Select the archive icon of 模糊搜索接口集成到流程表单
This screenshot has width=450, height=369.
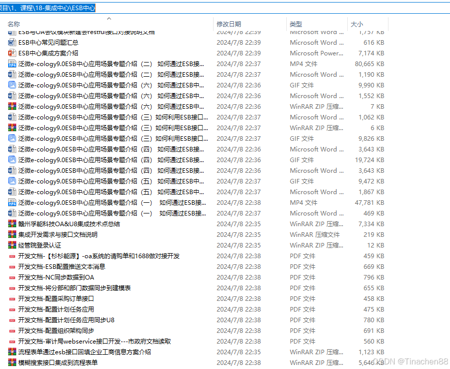point(12,363)
